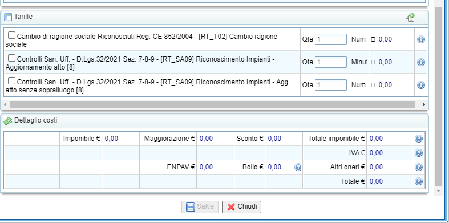
Task: Check Riconoscimento Impianti Aggiornamento atto checkbox
Action: click(11, 58)
